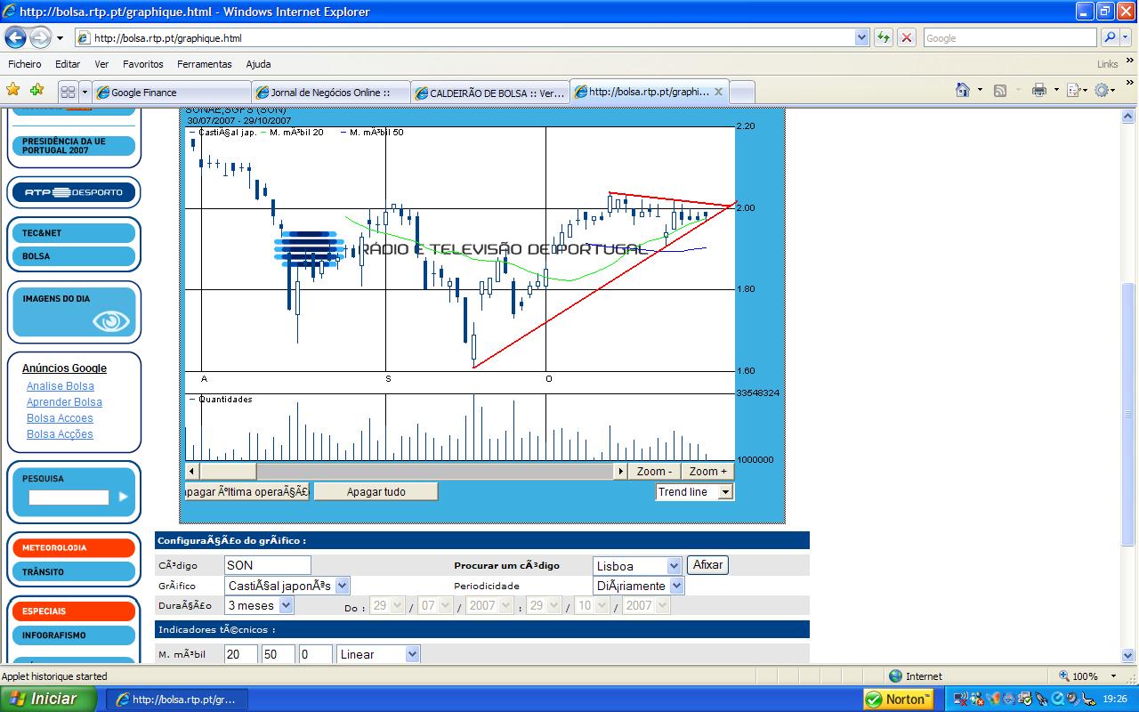Open the network connection tray icon
The width and height of the screenshot is (1139, 712).
pos(961,699)
